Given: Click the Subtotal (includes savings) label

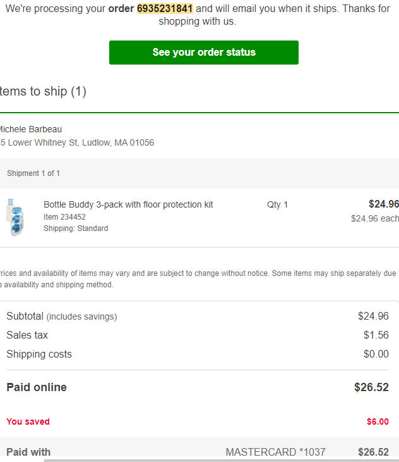Looking at the screenshot, I should (x=62, y=316).
